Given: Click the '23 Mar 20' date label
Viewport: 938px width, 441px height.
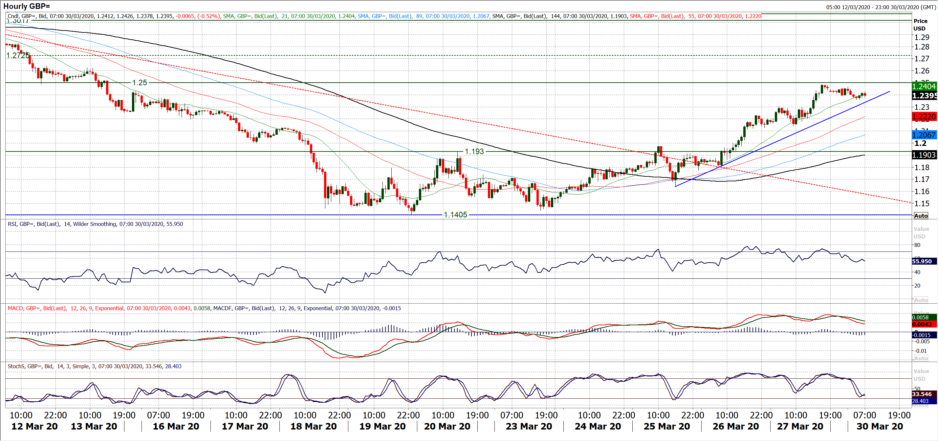Looking at the screenshot, I should point(529,427).
